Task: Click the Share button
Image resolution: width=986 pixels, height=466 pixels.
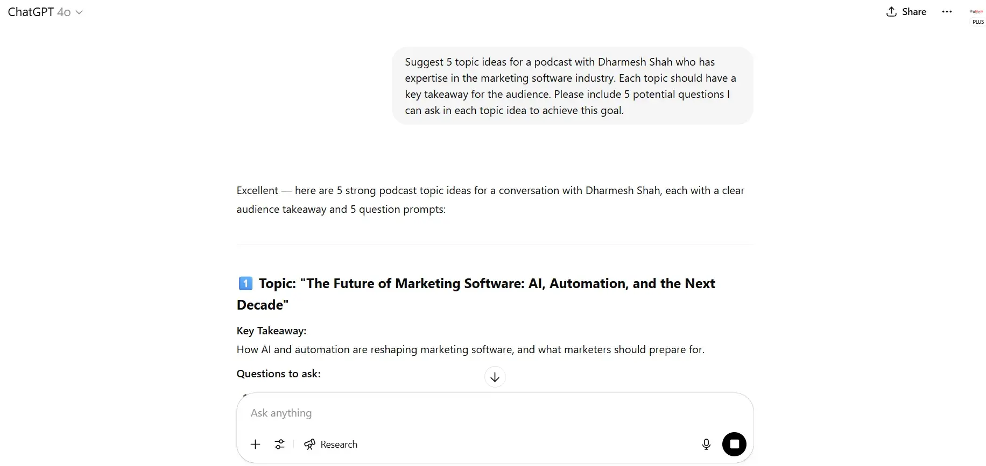Action: pos(906,11)
